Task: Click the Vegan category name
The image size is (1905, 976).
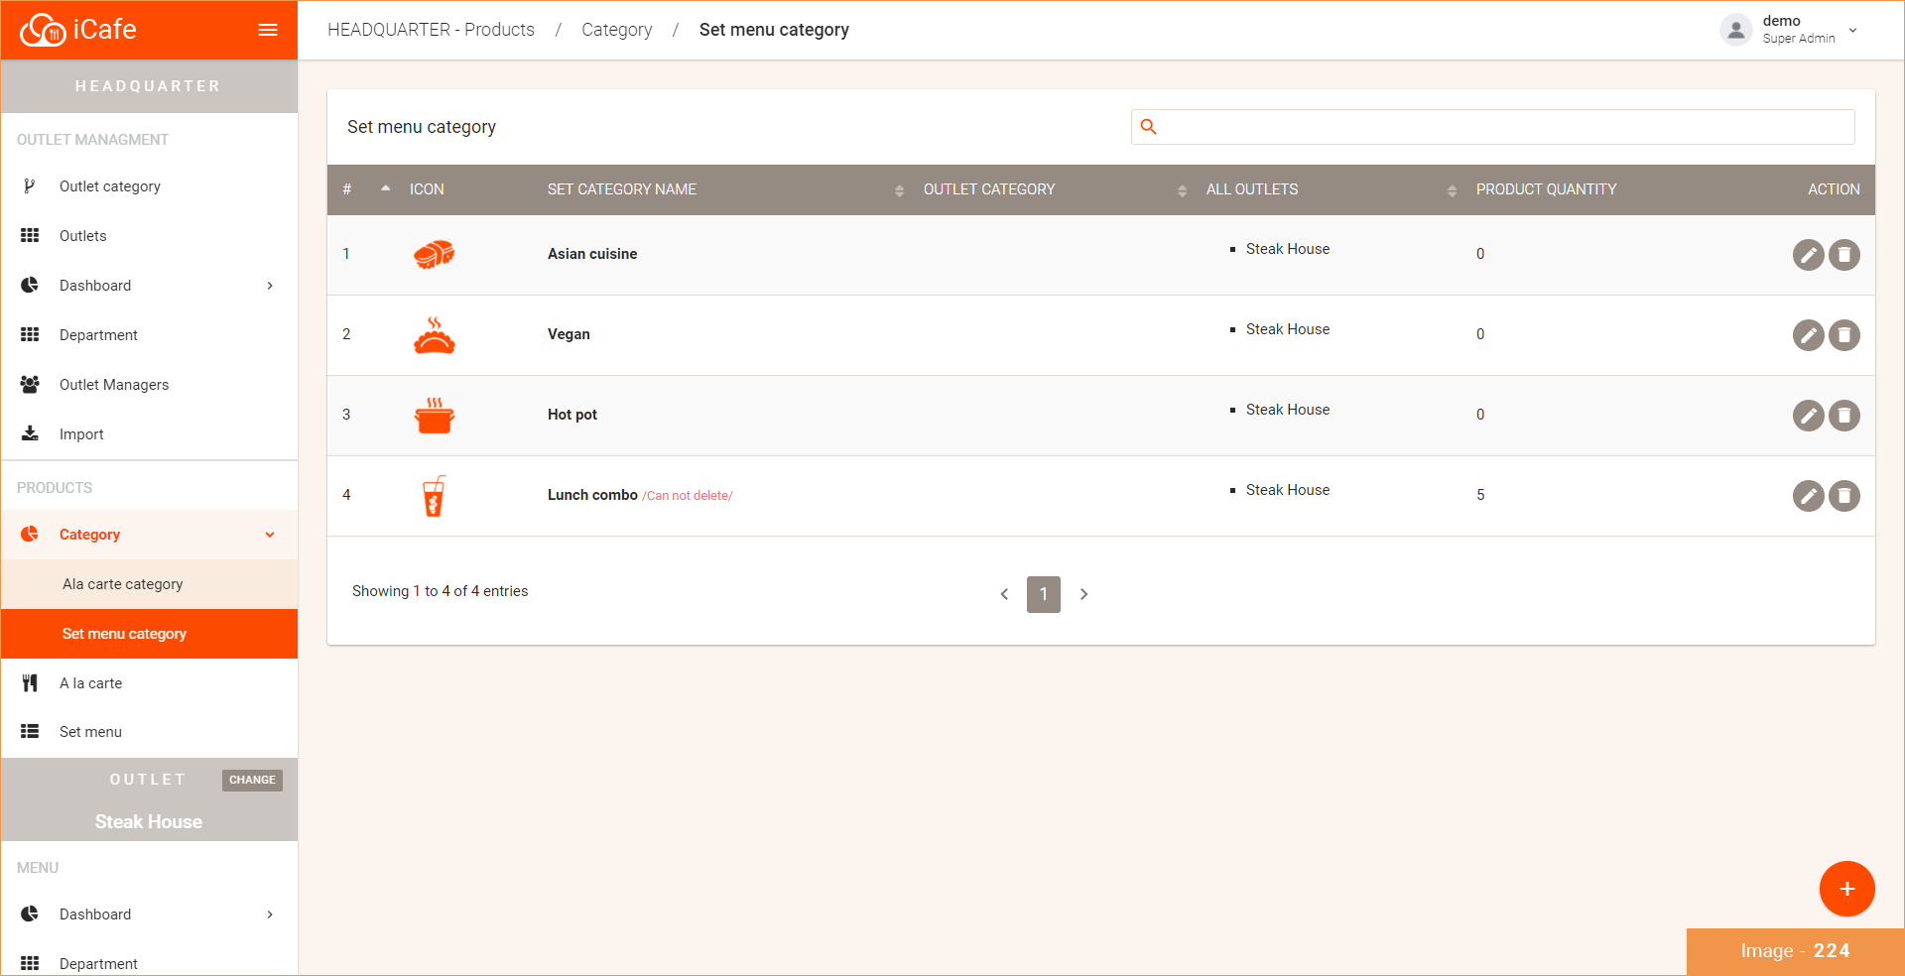Action: click(569, 334)
